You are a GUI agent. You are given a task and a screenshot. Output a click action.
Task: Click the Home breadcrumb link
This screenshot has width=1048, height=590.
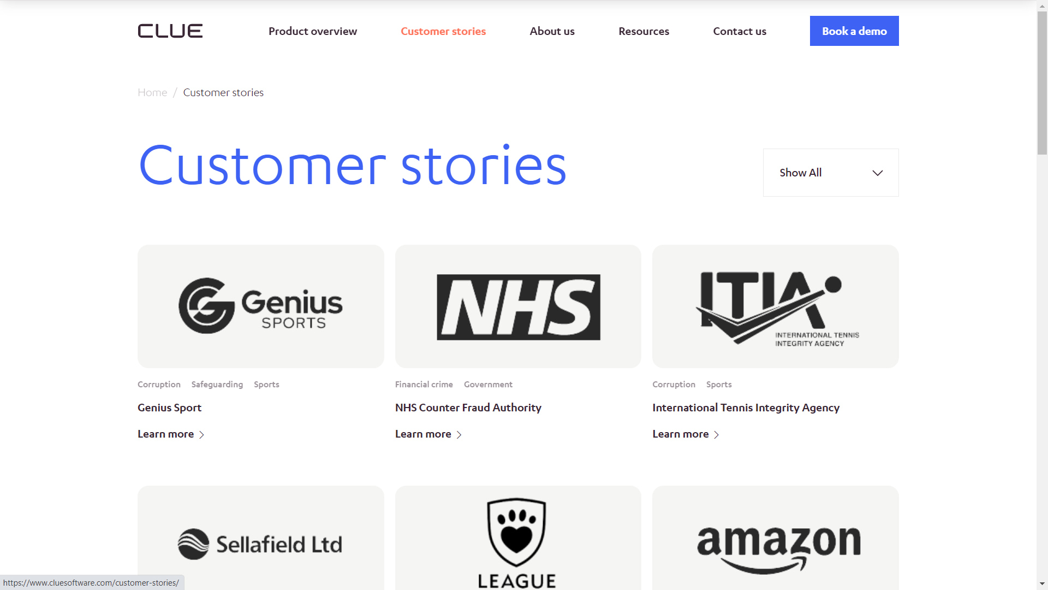click(x=152, y=92)
